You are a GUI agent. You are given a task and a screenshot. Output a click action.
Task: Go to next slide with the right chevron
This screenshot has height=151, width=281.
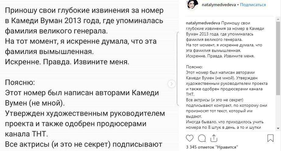[171, 84]
